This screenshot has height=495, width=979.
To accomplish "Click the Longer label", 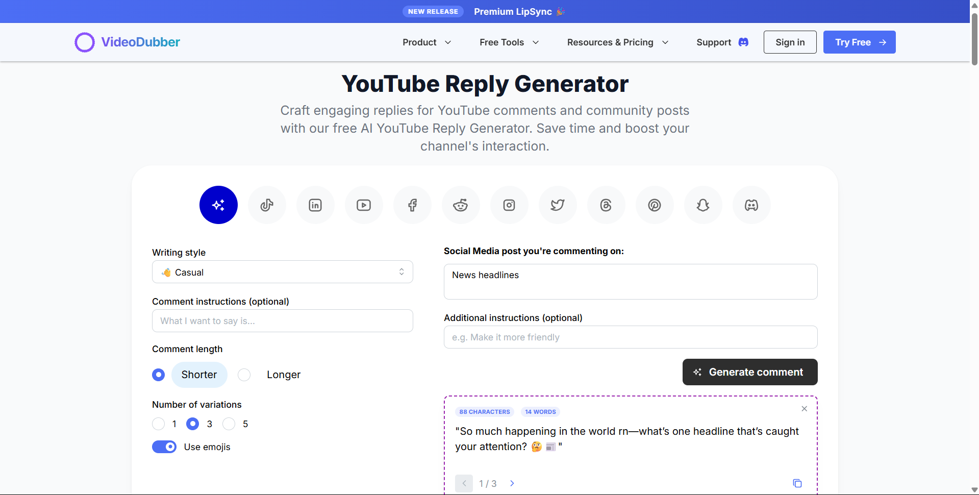I will 284,375.
